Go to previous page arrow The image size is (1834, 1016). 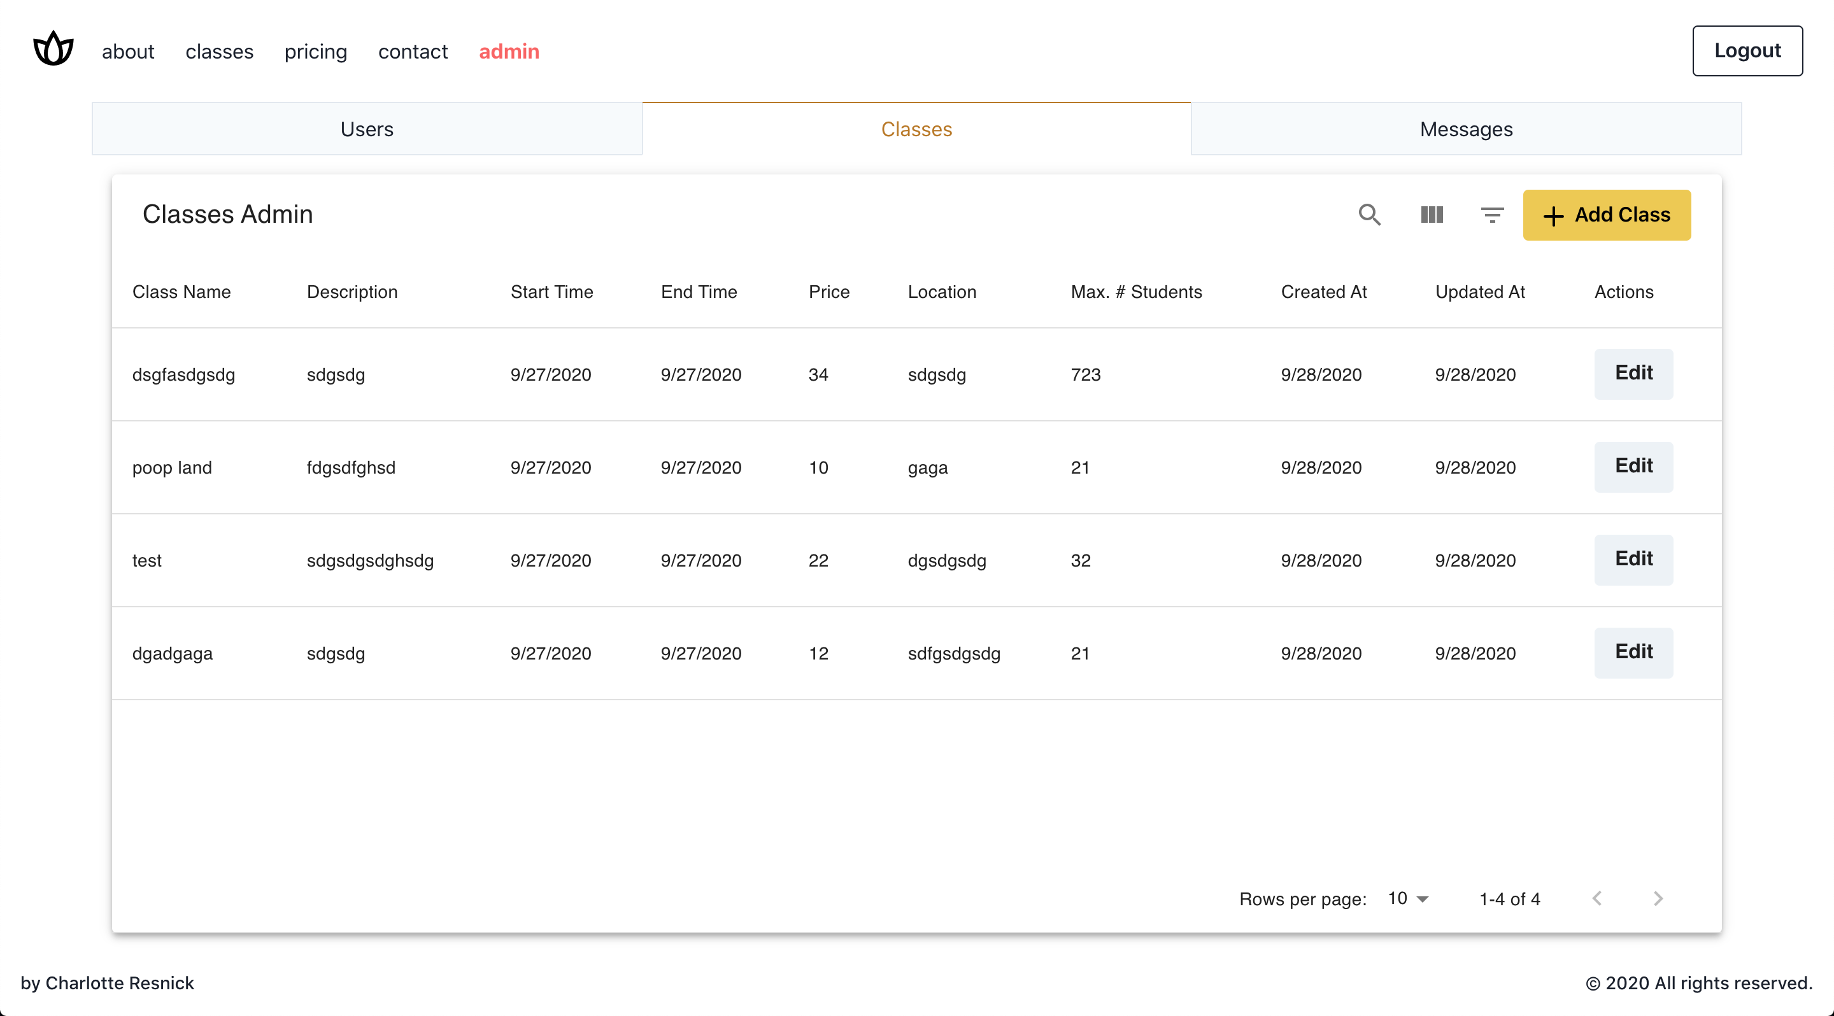tap(1597, 899)
